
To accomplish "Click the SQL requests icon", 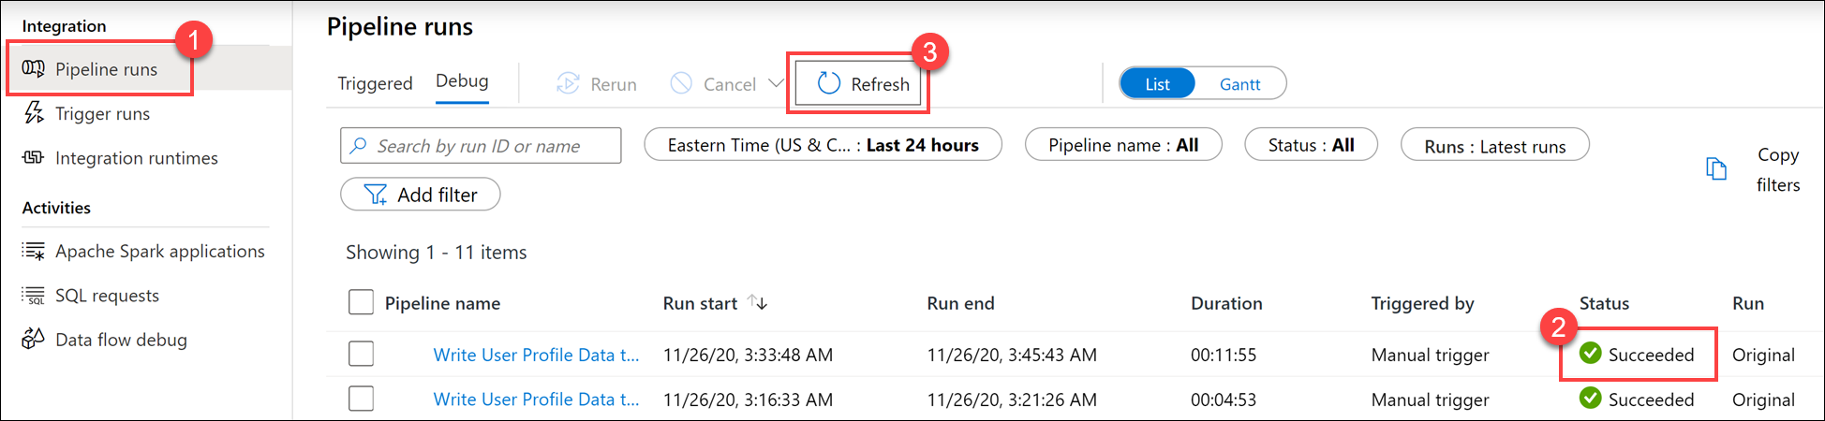I will (x=34, y=296).
